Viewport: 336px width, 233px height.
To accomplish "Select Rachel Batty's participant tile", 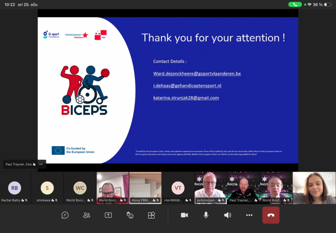I will pos(15,188).
